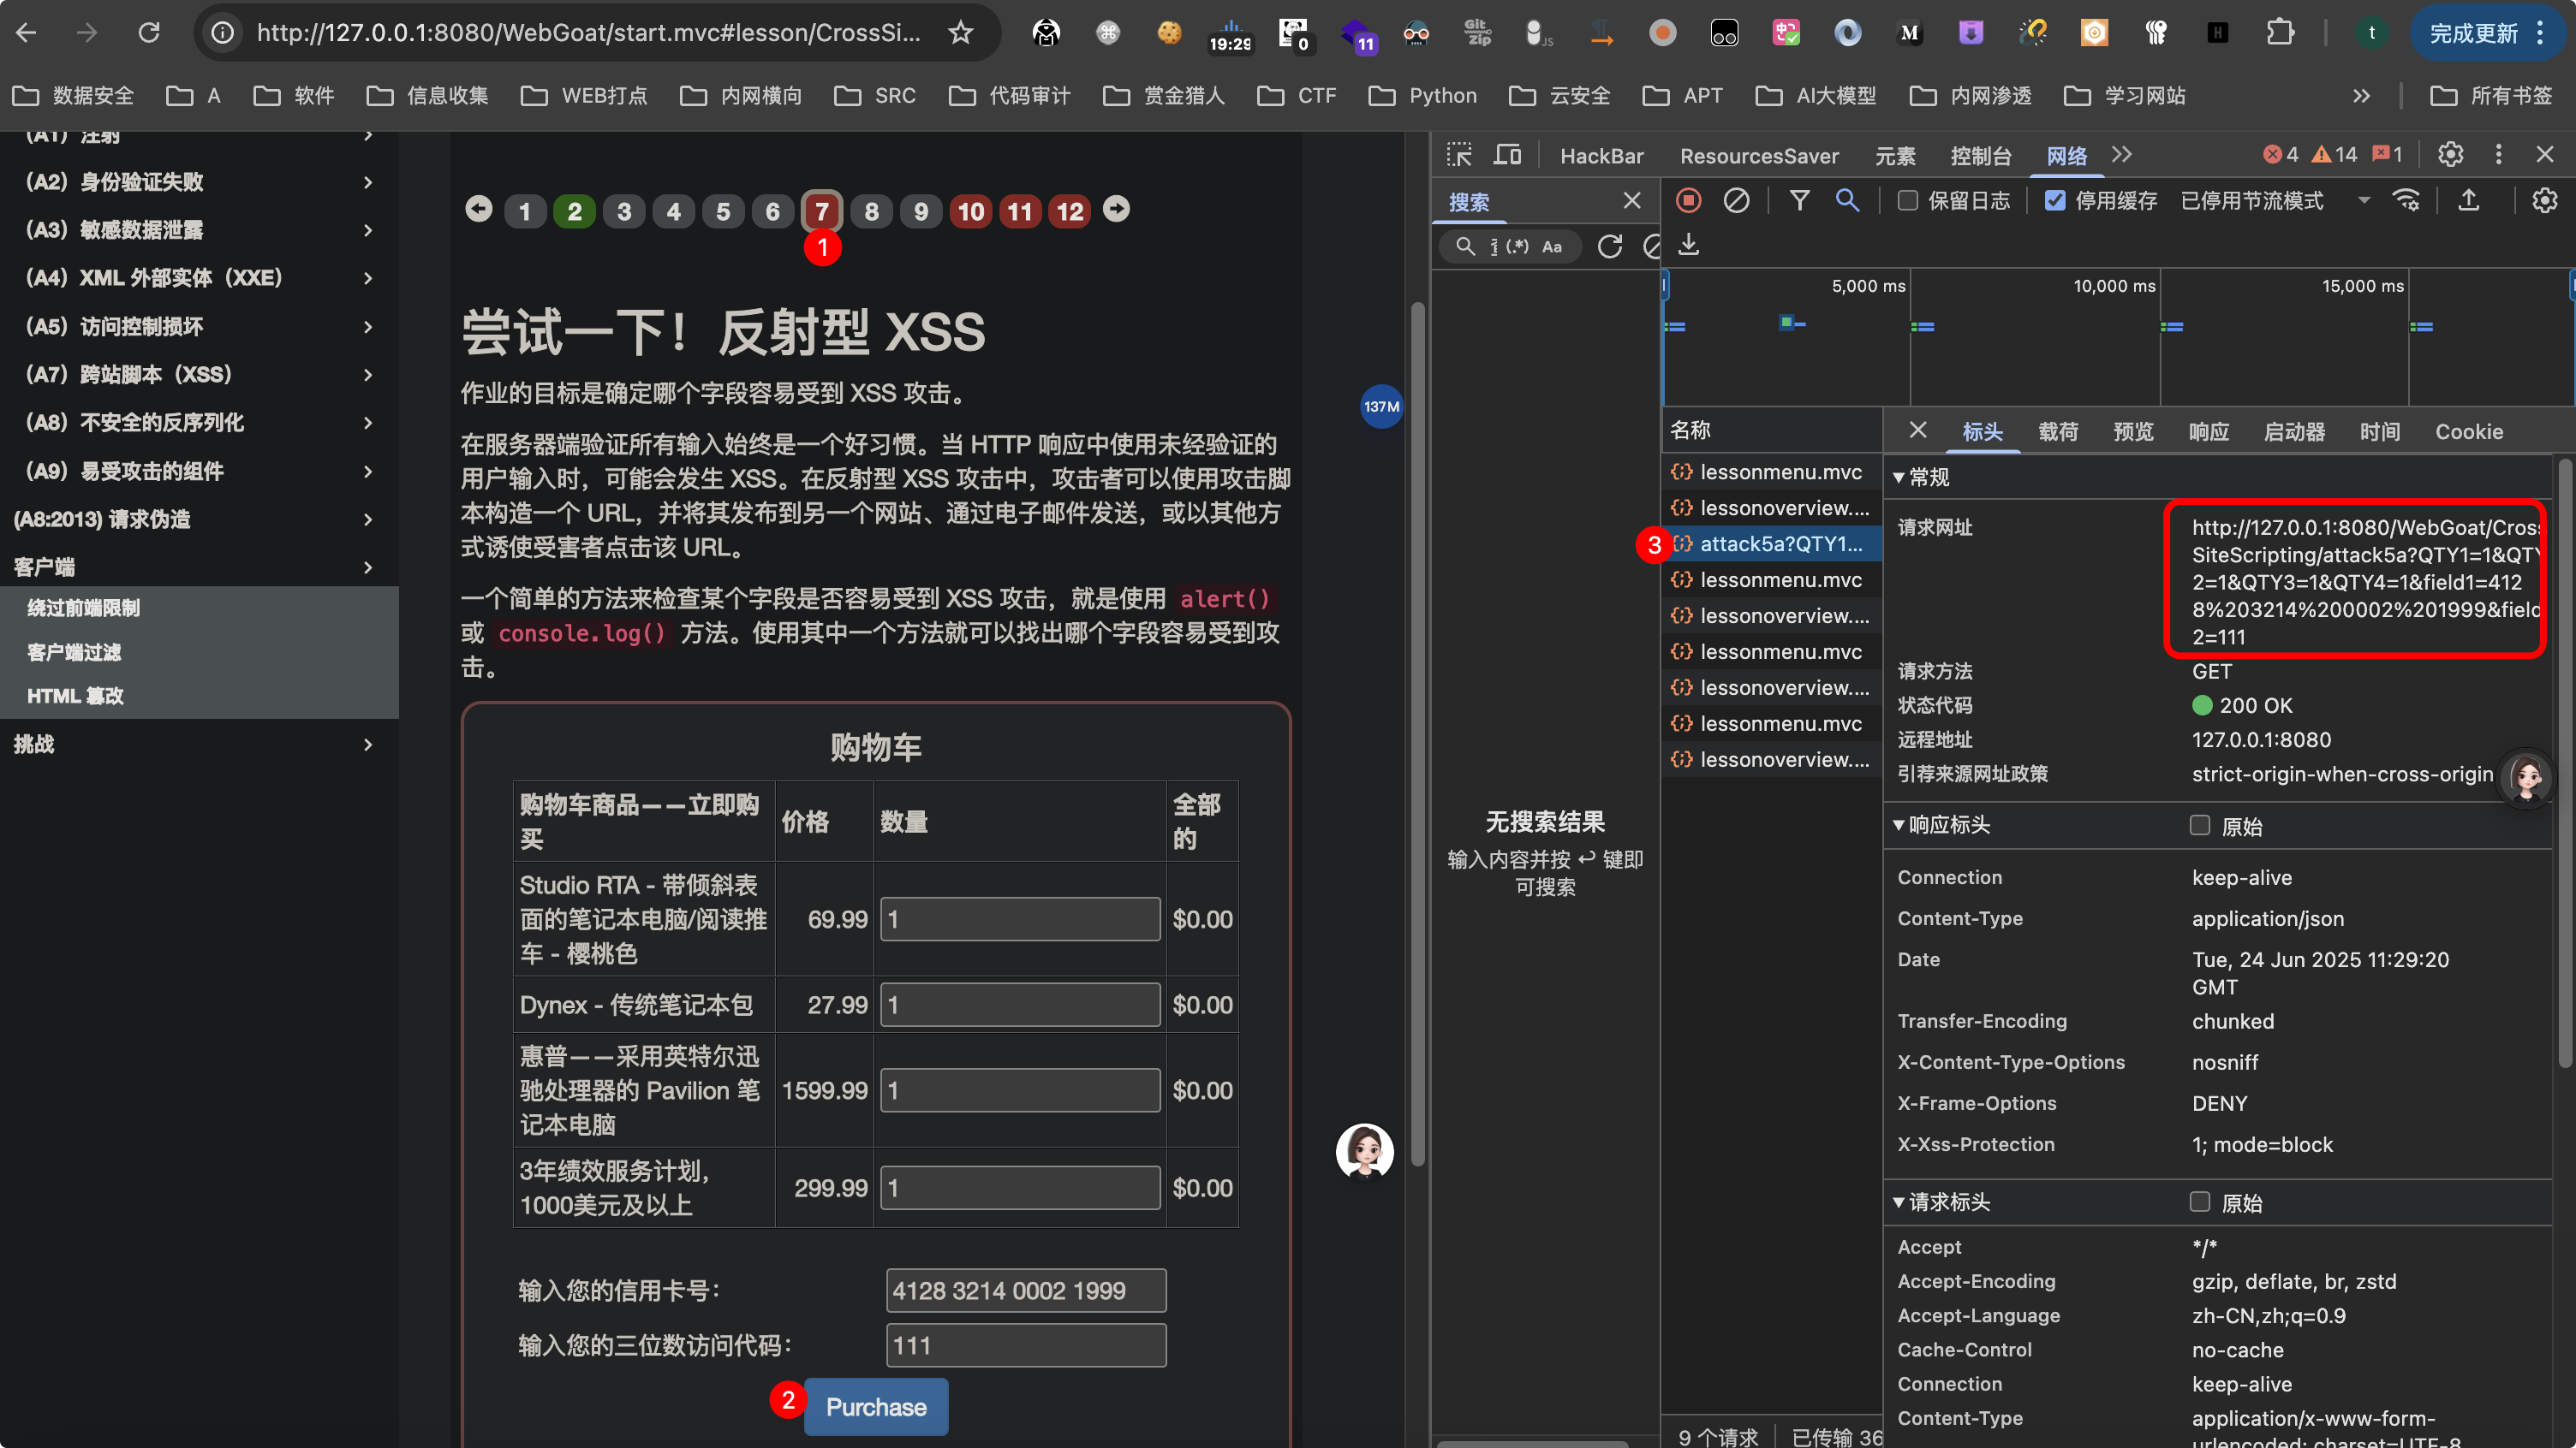This screenshot has width=2576, height=1448.
Task: Toggle match case Aa in search box
Action: [x=1551, y=246]
